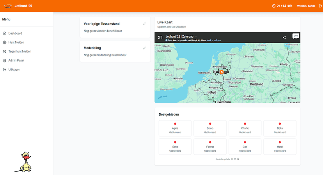The height and width of the screenshot is (175, 323).
Task: Click the Charlie red status indicator
Action: pyautogui.click(x=245, y=124)
